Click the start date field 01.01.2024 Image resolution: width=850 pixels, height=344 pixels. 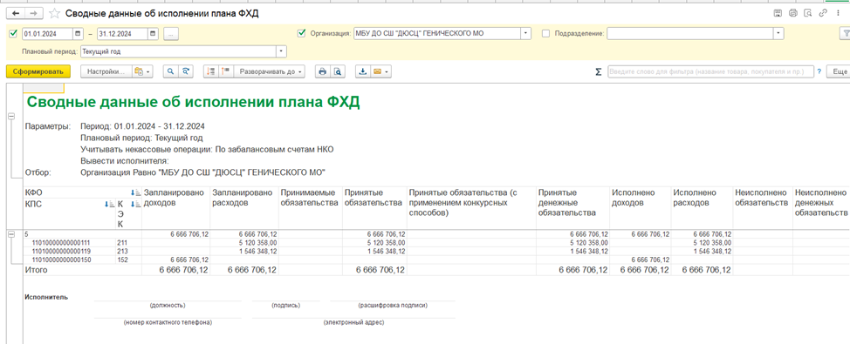(x=47, y=34)
